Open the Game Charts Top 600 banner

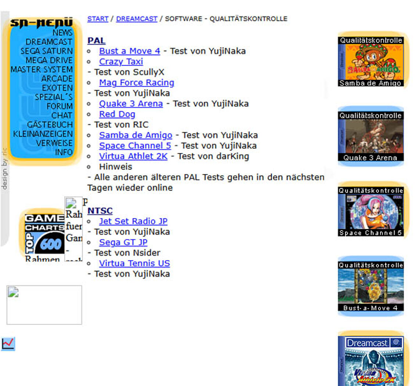click(44, 234)
